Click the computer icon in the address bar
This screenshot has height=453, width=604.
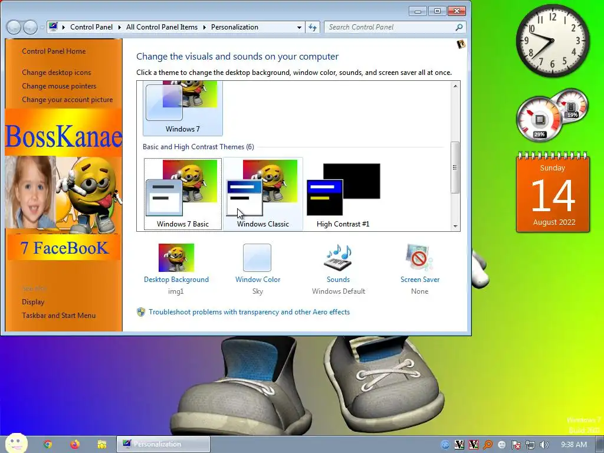click(54, 27)
